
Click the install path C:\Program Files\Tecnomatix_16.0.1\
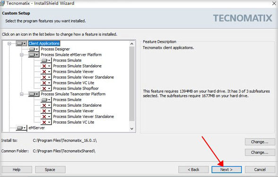[x=65, y=141]
